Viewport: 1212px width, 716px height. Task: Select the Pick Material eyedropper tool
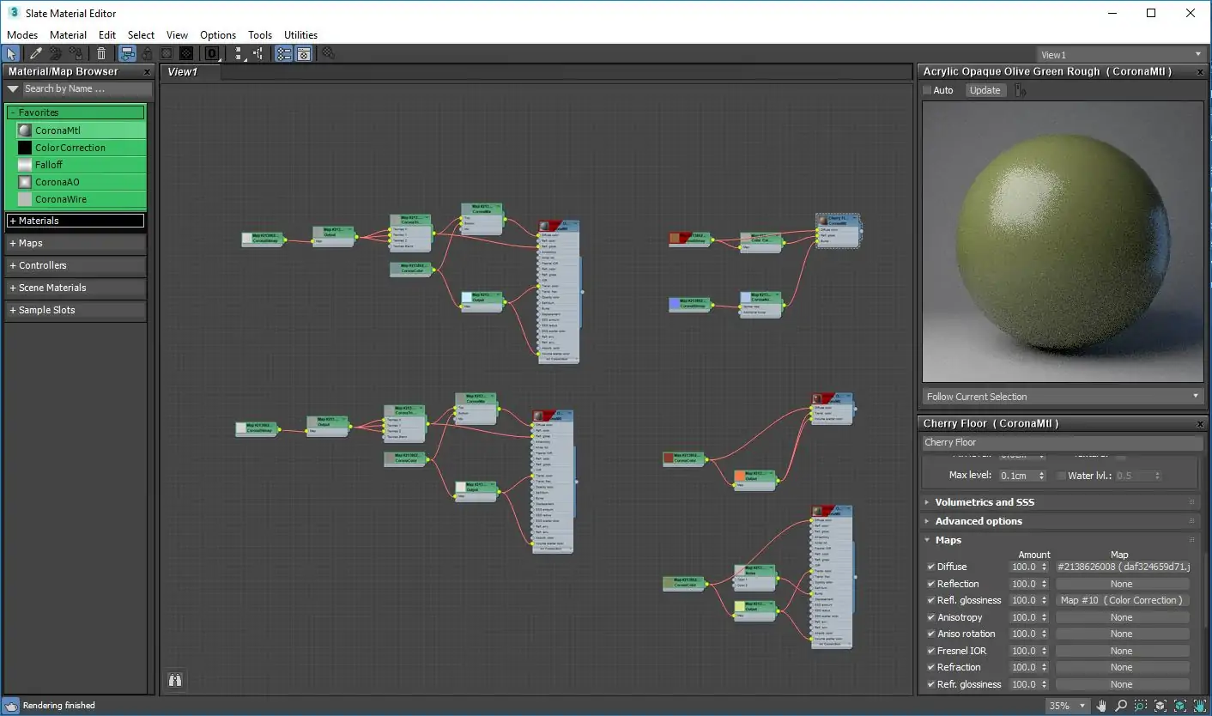click(x=36, y=54)
